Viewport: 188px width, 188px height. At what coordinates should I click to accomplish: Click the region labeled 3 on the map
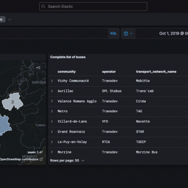tap(13, 102)
